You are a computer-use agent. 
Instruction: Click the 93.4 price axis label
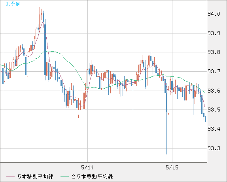tap(214, 129)
